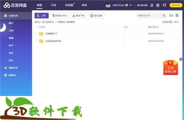Close the red packet popup

click(x=181, y=59)
